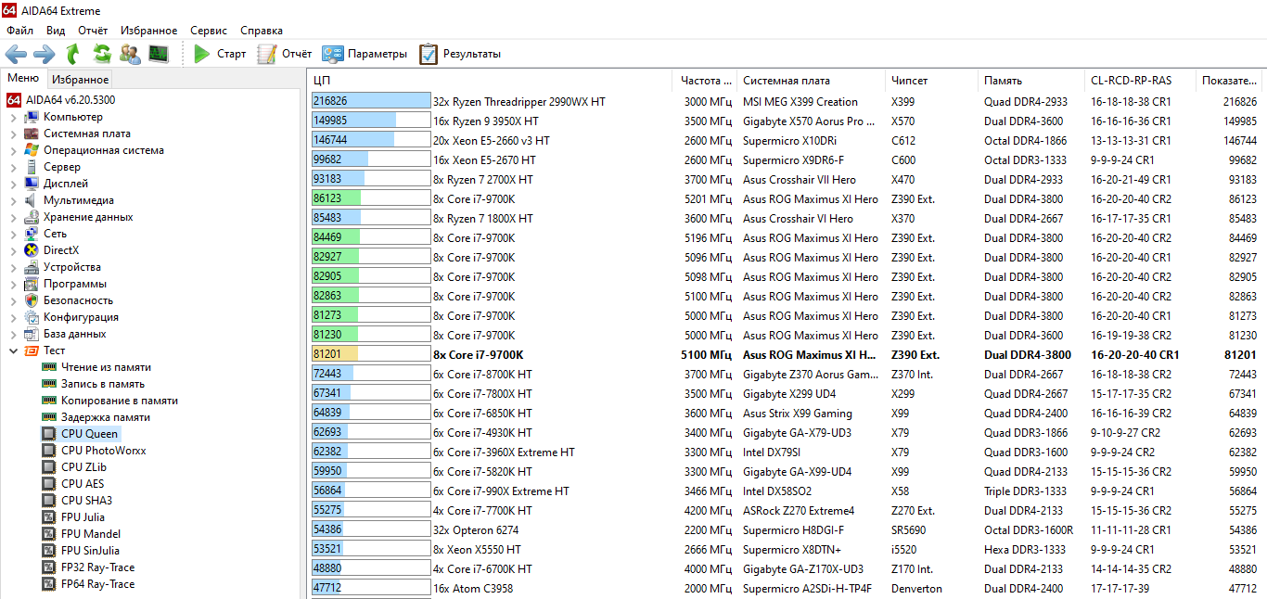Open the Отчёт report toolbar icon
Image resolution: width=1267 pixels, height=599 pixels.
tap(267, 54)
